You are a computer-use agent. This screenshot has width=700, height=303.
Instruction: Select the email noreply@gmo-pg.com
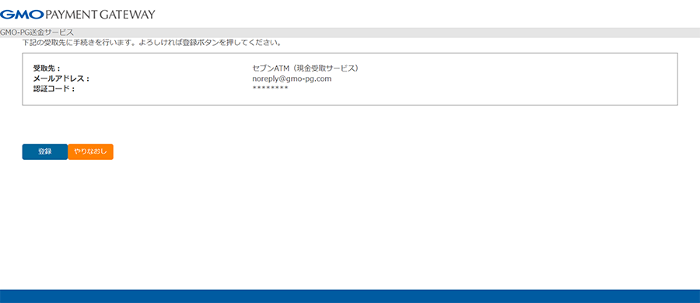(292, 78)
